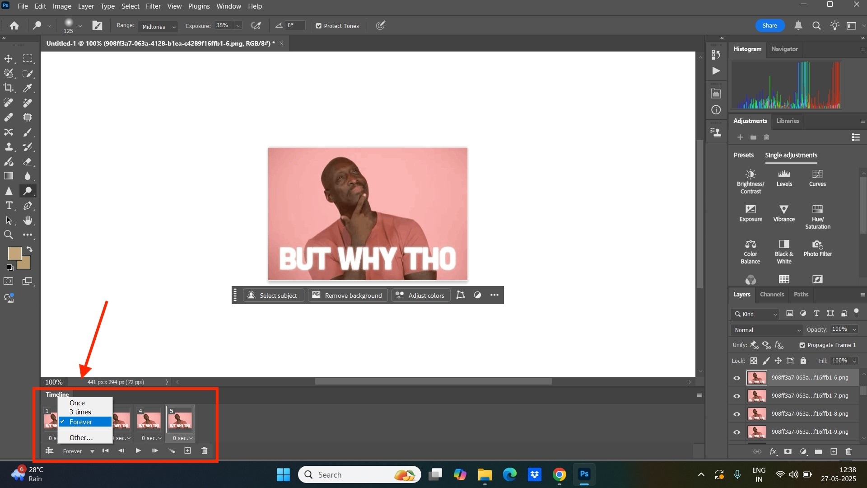The height and width of the screenshot is (488, 867).
Task: Tween animation frames
Action: click(x=172, y=450)
